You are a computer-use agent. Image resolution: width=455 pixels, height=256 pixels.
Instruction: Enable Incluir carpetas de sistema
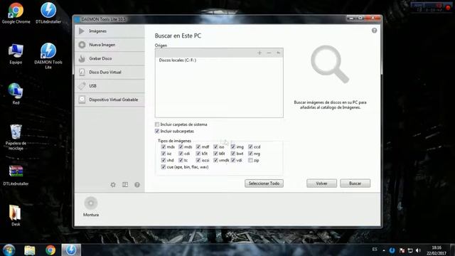click(157, 124)
